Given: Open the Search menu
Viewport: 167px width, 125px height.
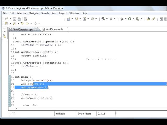Looking at the screenshot, I should pos(45,13).
